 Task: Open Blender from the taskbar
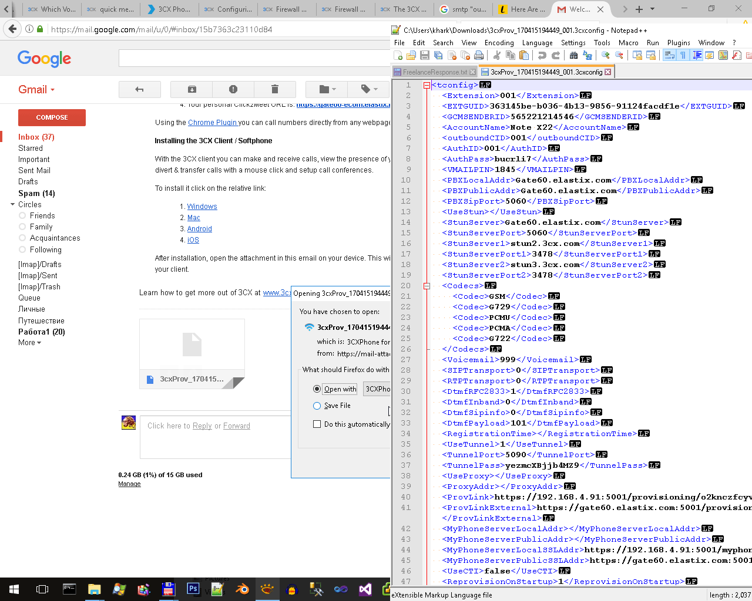point(242,589)
